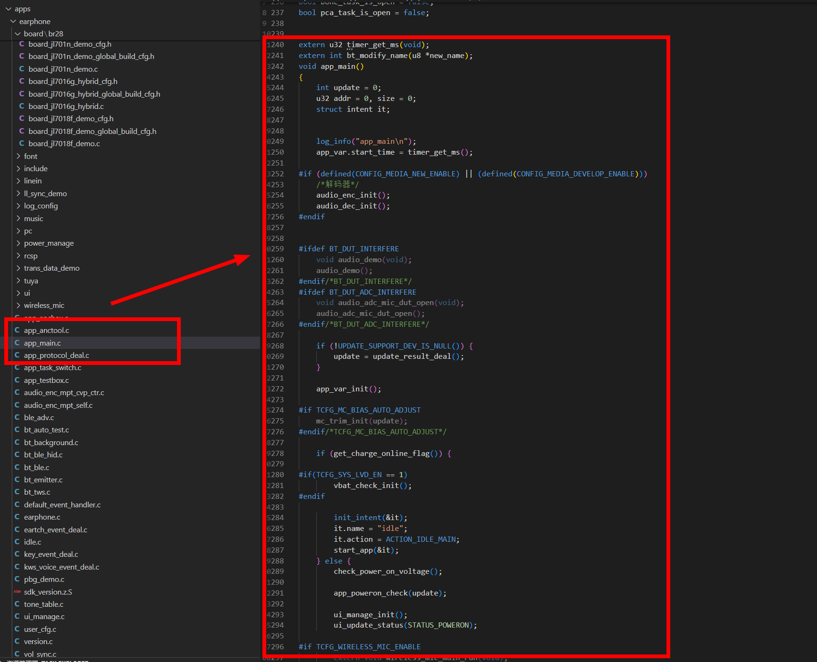Collapse the board\br28 folder
This screenshot has height=662, width=817.
point(18,33)
